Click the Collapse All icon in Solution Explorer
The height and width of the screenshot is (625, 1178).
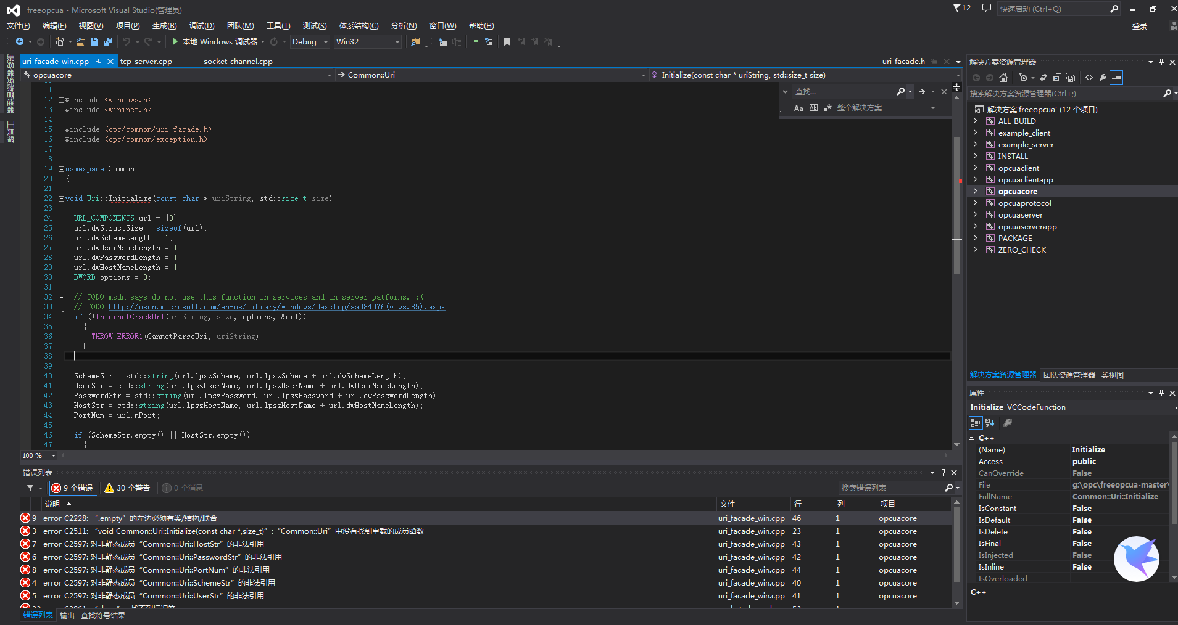(1057, 78)
